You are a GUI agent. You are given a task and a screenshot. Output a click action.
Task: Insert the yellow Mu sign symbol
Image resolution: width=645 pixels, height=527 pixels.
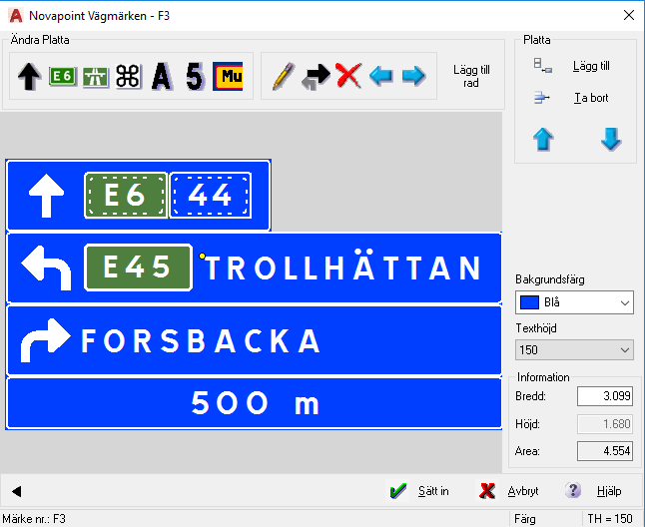pos(228,76)
